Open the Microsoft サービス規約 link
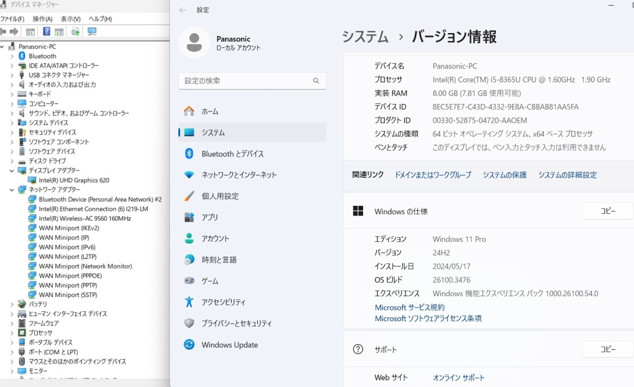This screenshot has width=634, height=387. pos(410,308)
